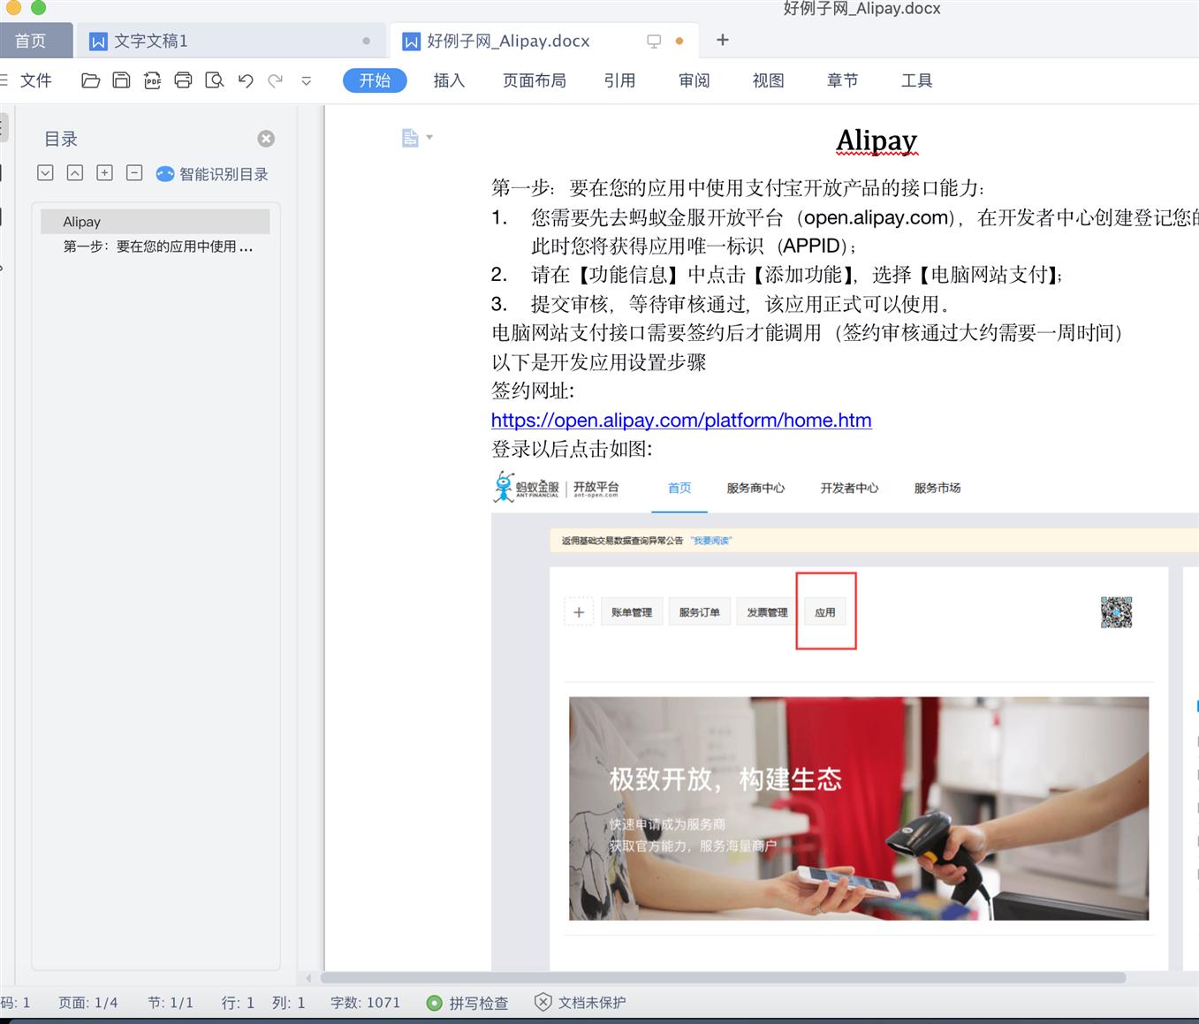This screenshot has width=1199, height=1024.
Task: Export document as PDF icon
Action: [152, 80]
